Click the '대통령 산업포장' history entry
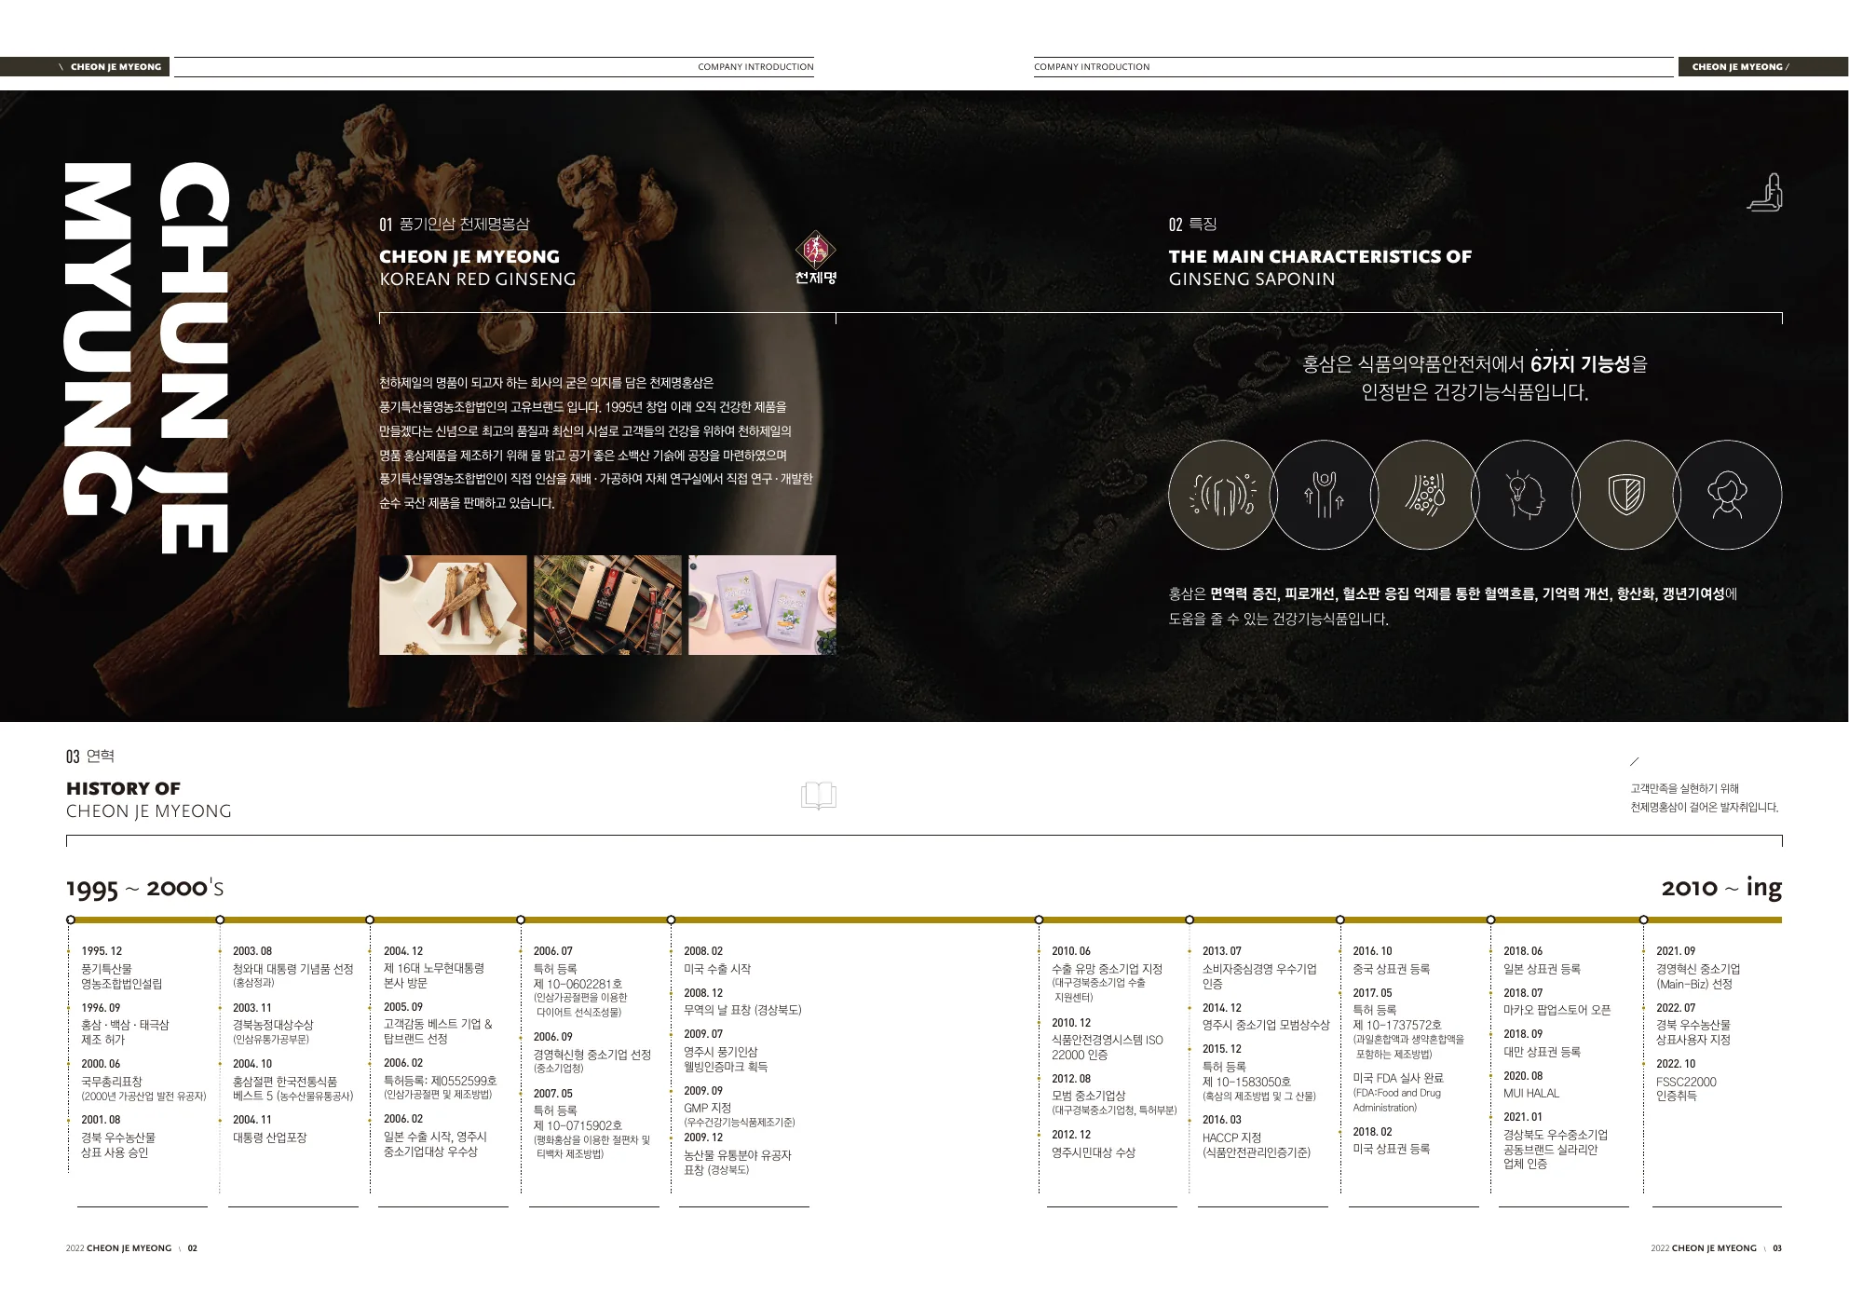This screenshot has height=1308, width=1849. (x=269, y=1138)
